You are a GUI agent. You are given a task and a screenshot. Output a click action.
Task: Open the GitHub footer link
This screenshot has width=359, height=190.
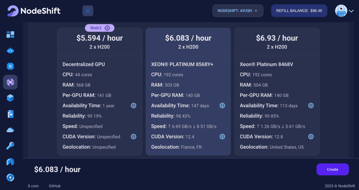click(x=55, y=186)
